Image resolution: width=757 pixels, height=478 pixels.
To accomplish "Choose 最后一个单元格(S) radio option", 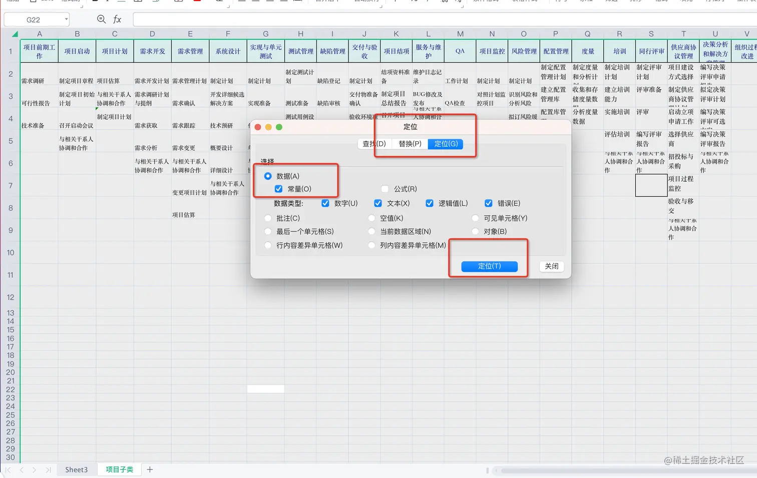I will click(268, 232).
